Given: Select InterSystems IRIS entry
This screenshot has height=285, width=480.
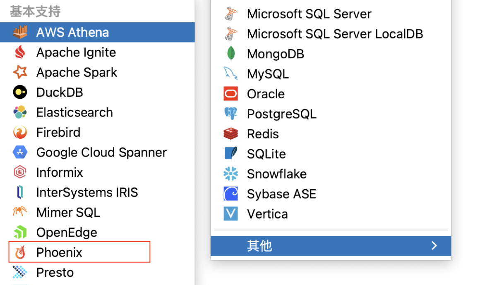Looking at the screenshot, I should pyautogui.click(x=97, y=192).
